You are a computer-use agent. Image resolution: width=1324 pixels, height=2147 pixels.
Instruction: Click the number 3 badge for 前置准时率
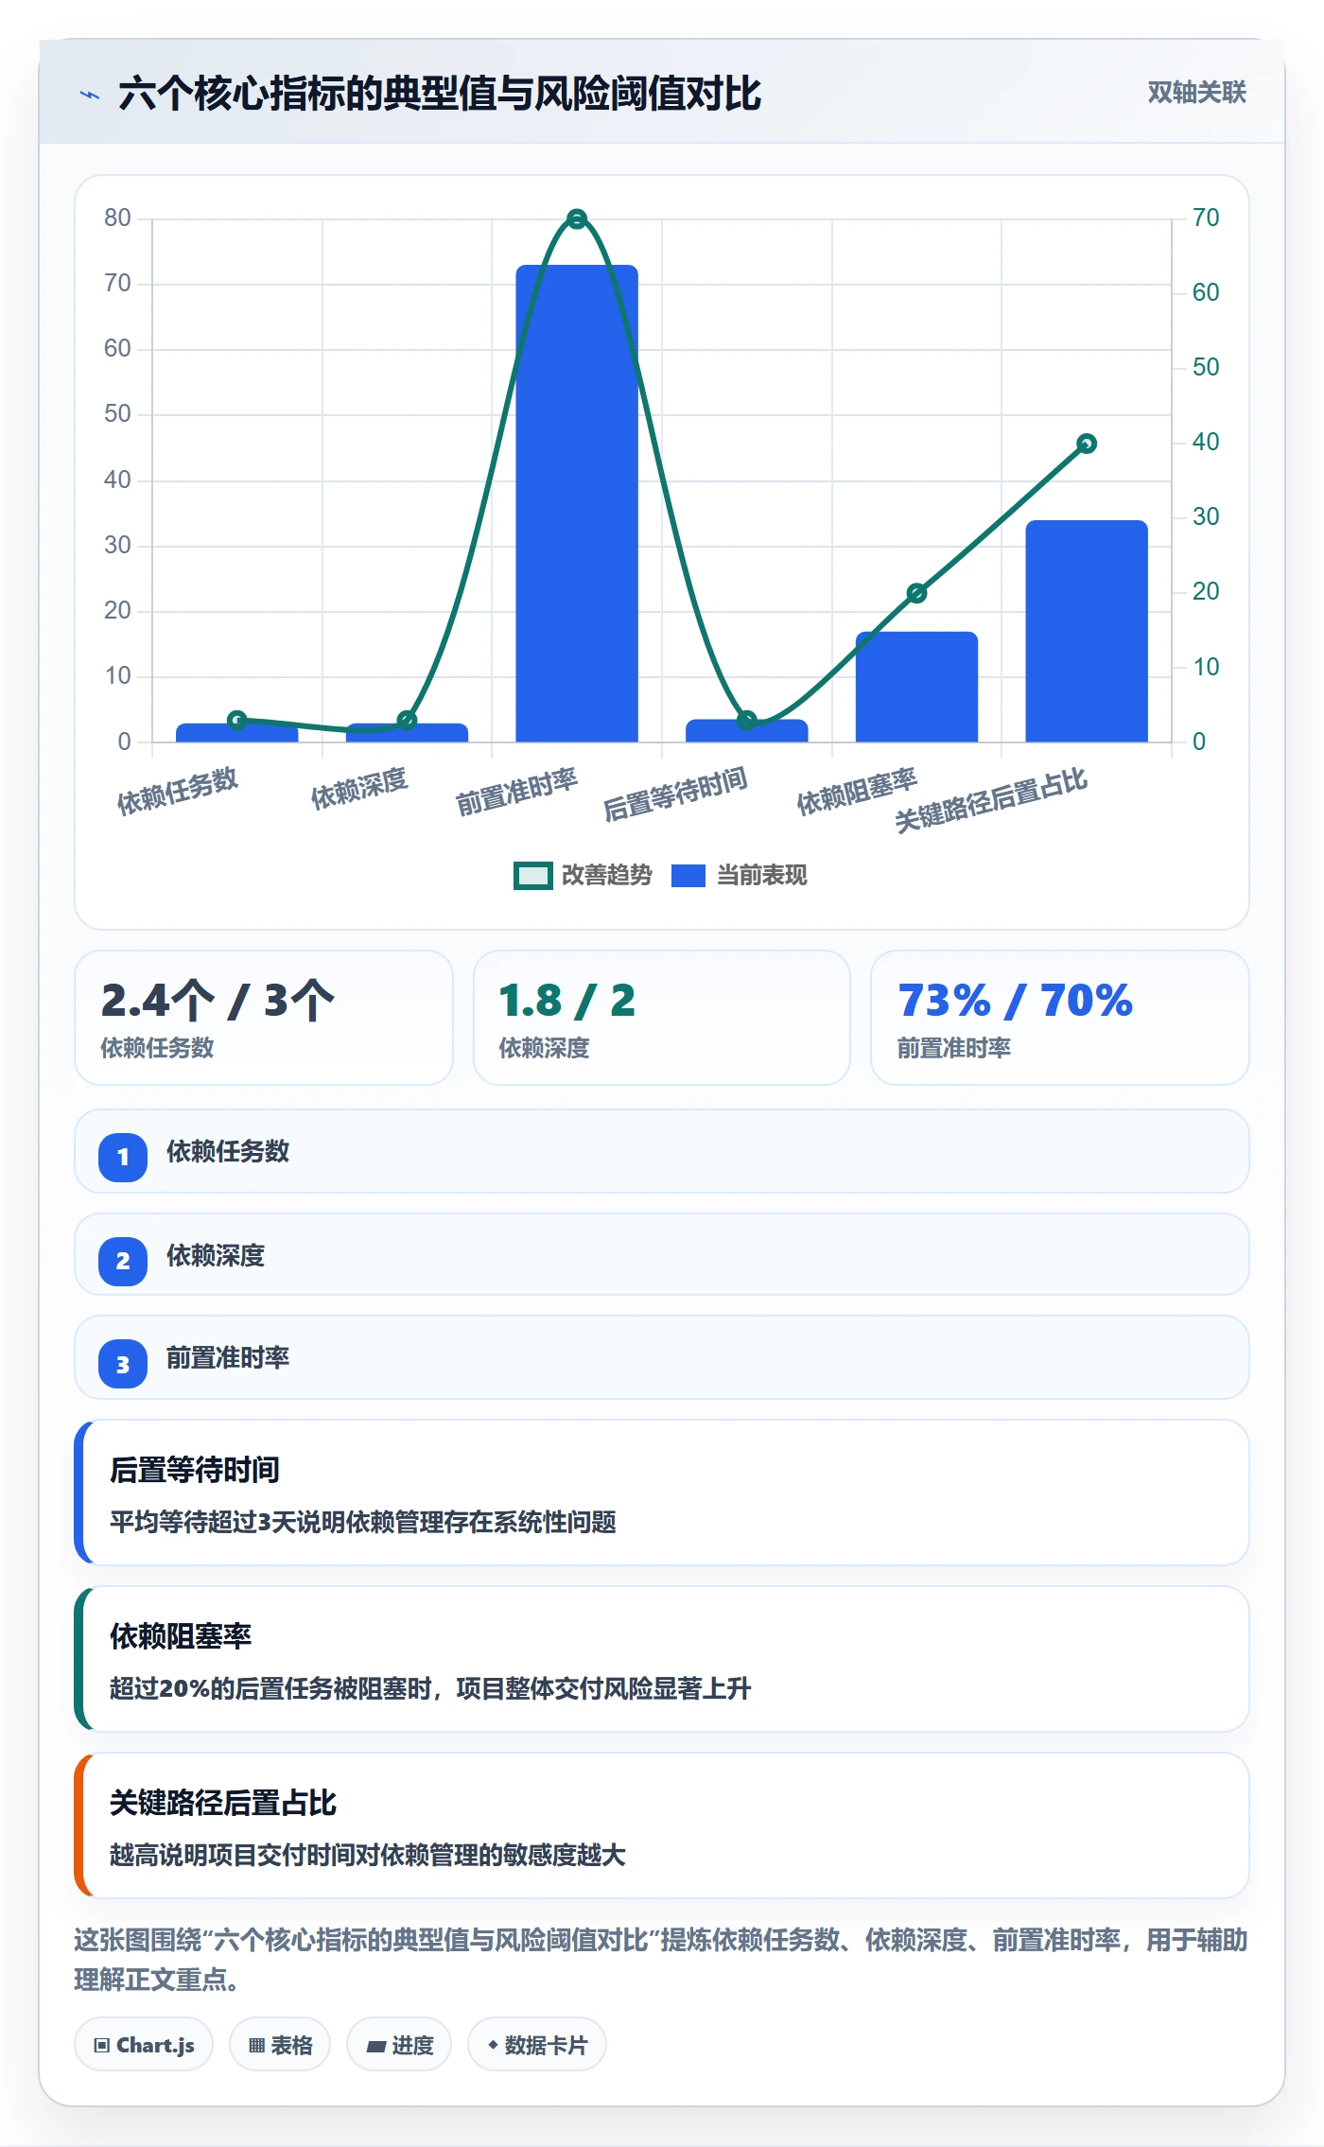[x=123, y=1364]
